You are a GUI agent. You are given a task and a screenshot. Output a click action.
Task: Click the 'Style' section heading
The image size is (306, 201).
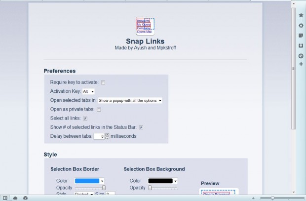(x=50, y=155)
